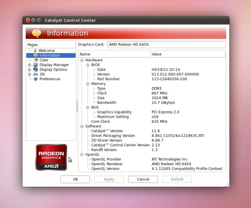The width and height of the screenshot is (251, 208).
Task: Select the Driver Packaging Version row
Action: point(152,136)
